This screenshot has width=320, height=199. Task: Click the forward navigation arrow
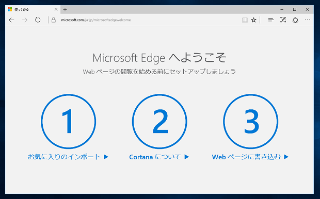coord(25,20)
